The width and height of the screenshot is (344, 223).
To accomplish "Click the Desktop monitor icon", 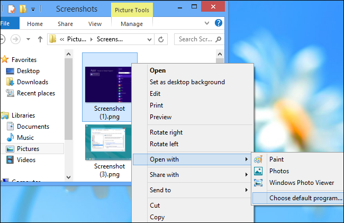I will pos(10,71).
